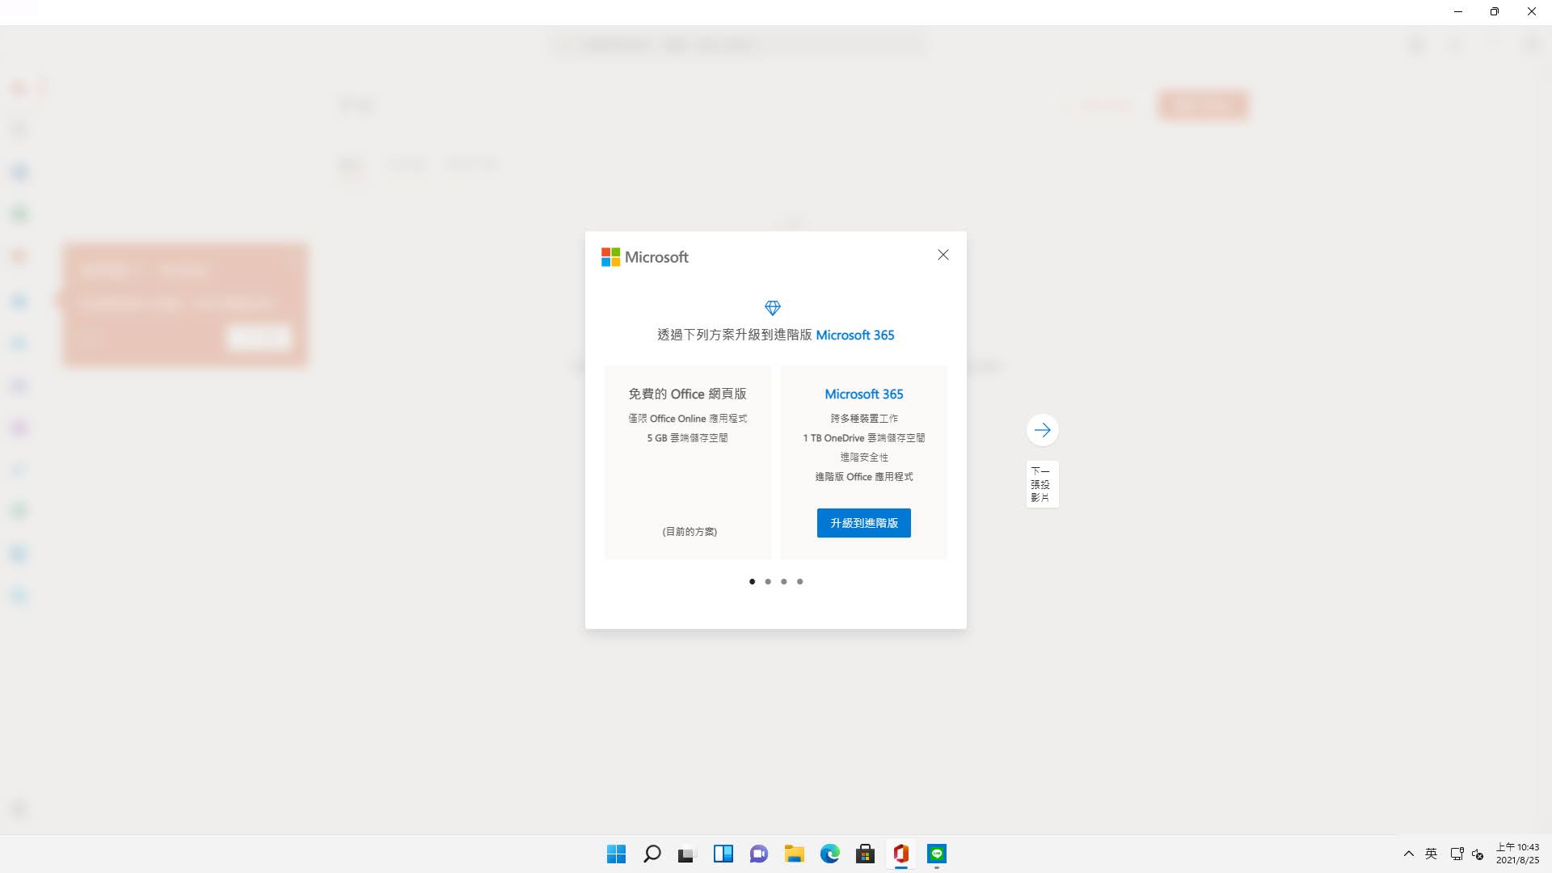Screen dimensions: 1552x873
Task: Open LINE app from taskbar
Action: (x=936, y=854)
